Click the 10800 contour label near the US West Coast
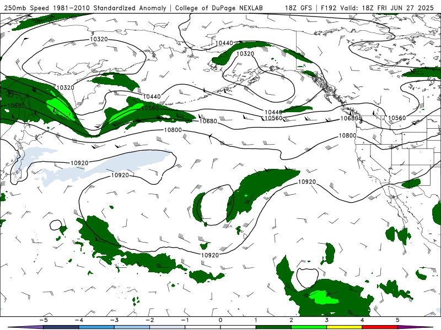Viewport: 441px width, 330px height. pos(347,135)
